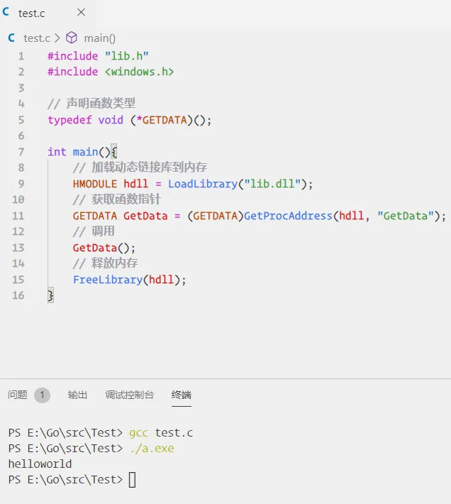Click the "lib.h" include string
The height and width of the screenshot is (504, 451).
pos(127,56)
